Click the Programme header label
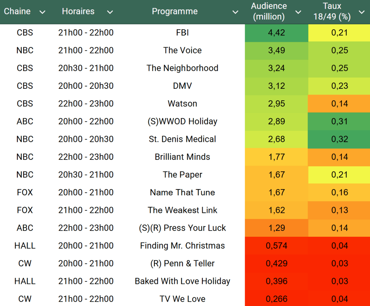The image size is (370, 306). (x=175, y=12)
